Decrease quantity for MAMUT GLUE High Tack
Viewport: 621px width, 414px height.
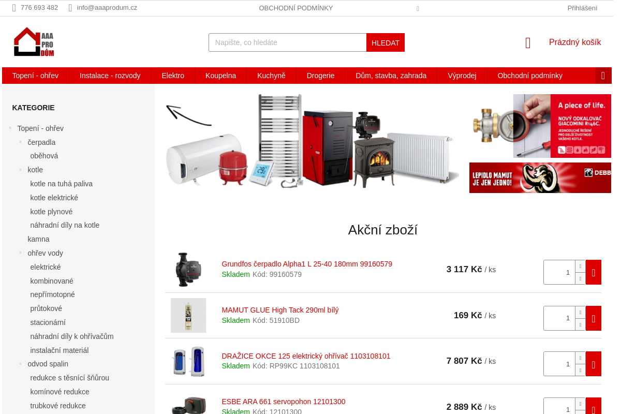pos(580,324)
